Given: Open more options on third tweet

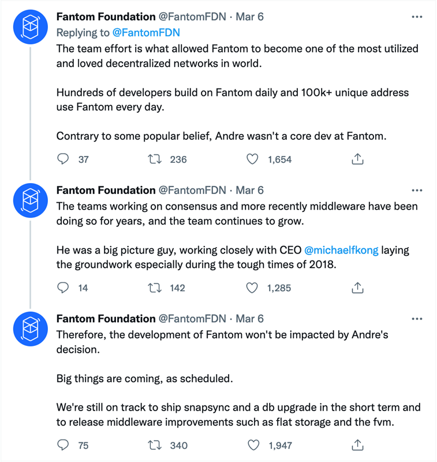Looking at the screenshot, I should tap(417, 319).
